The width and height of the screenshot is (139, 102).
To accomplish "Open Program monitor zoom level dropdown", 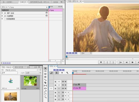I will (86, 53).
